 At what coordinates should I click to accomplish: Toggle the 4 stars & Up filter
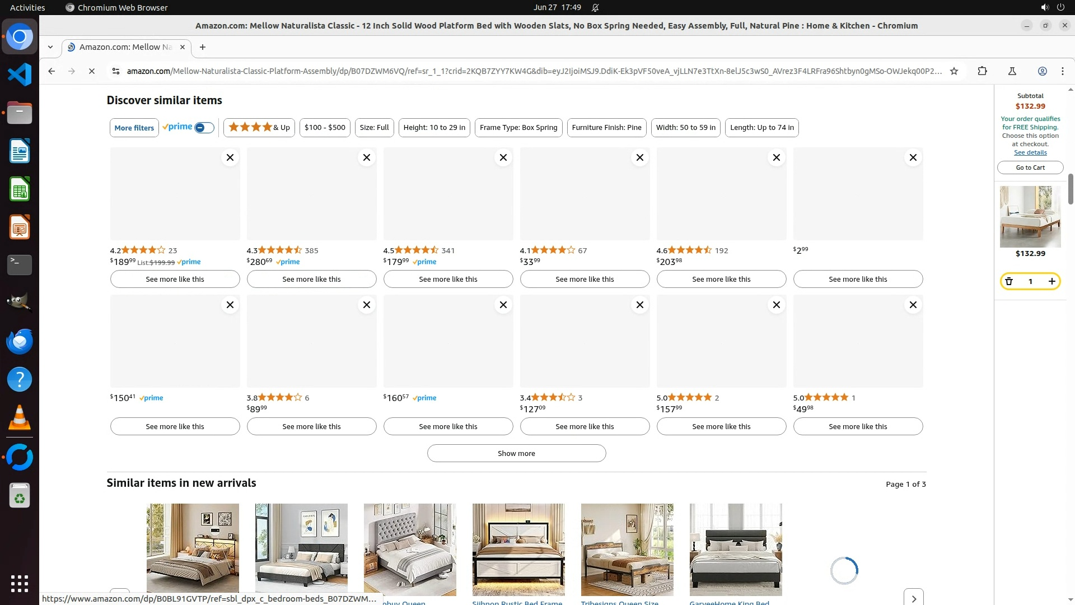click(259, 128)
